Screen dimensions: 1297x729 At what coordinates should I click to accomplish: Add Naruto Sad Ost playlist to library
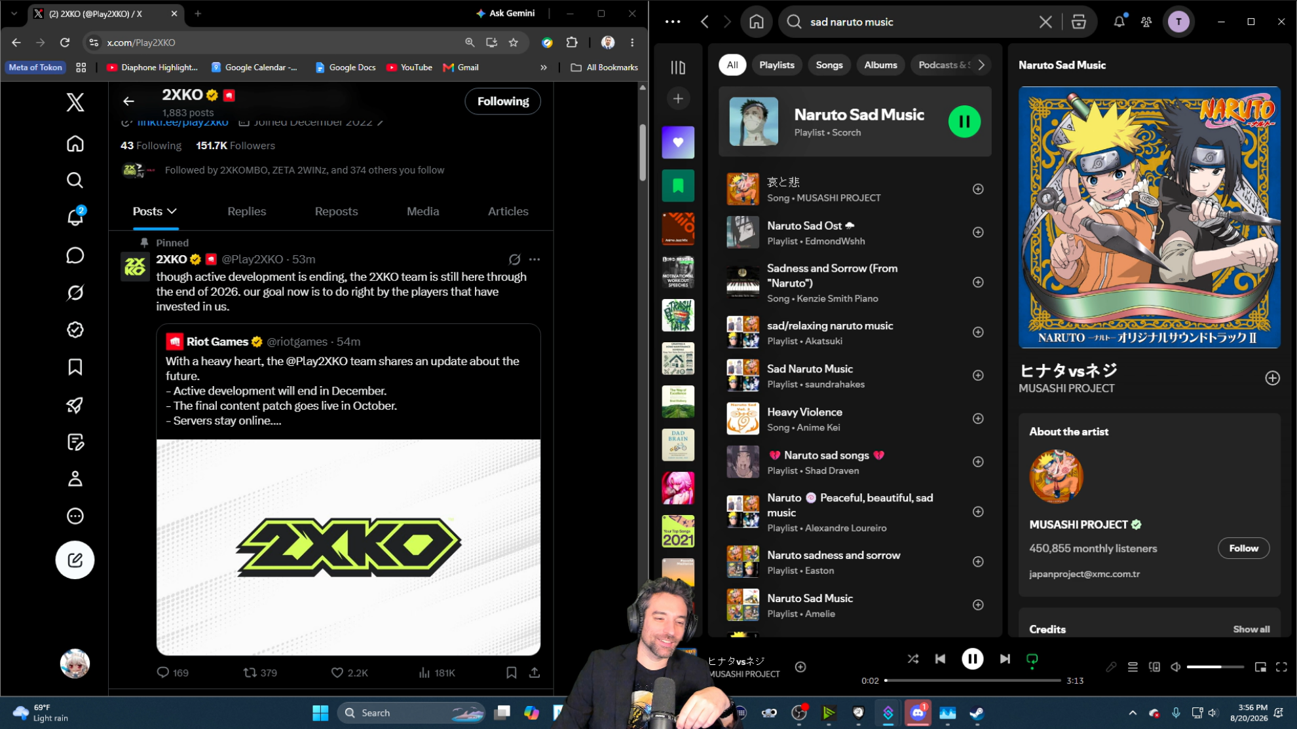(978, 232)
